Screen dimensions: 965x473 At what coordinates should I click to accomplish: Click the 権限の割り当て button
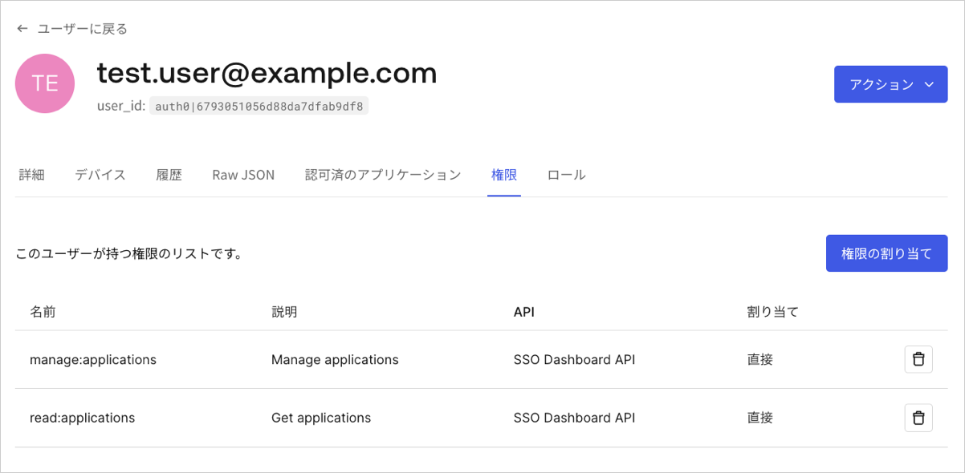click(x=886, y=253)
